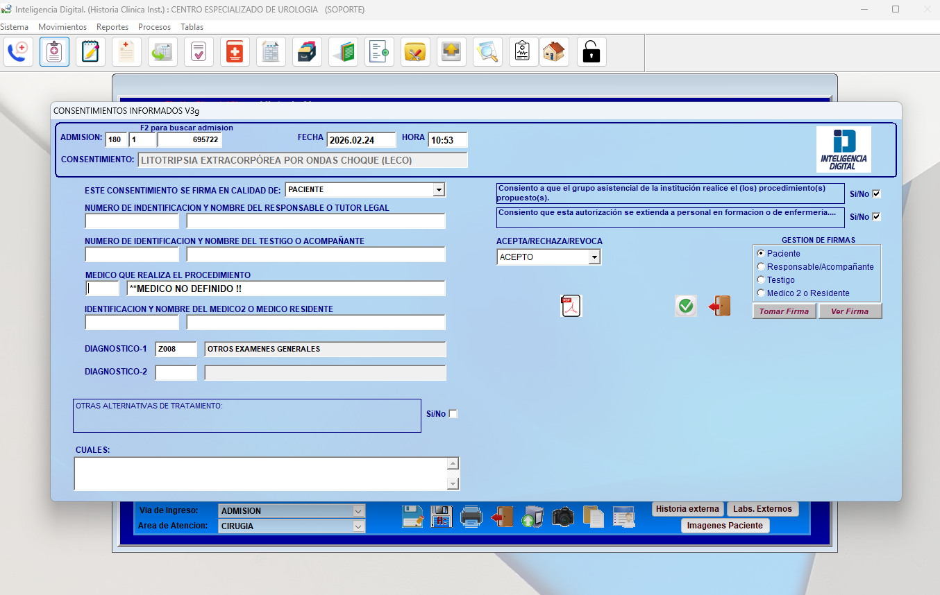Select the Testigo radio button

(x=761, y=280)
